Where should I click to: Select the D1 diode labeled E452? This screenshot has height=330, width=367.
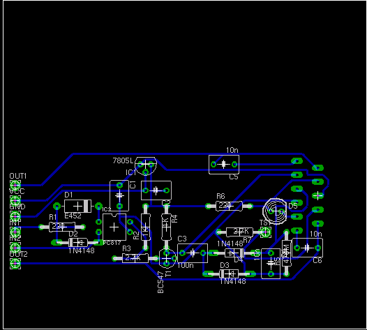(x=77, y=207)
